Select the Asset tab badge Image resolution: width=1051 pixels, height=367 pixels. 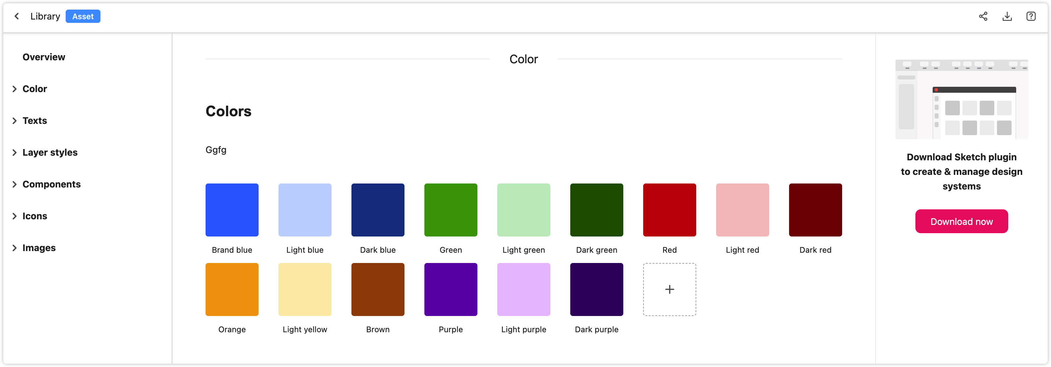83,16
